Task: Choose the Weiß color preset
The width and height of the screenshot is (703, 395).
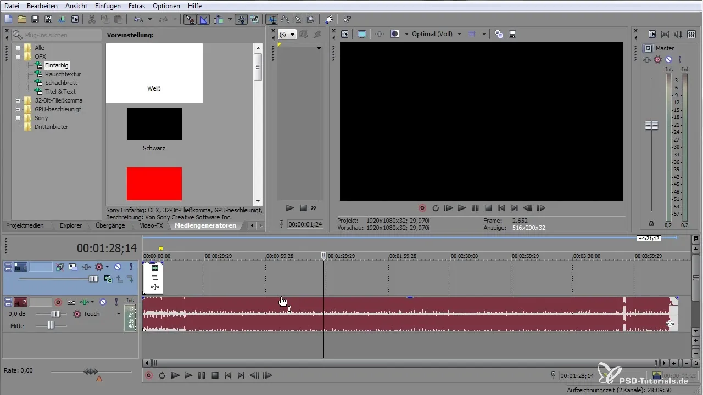Action: [x=154, y=74]
